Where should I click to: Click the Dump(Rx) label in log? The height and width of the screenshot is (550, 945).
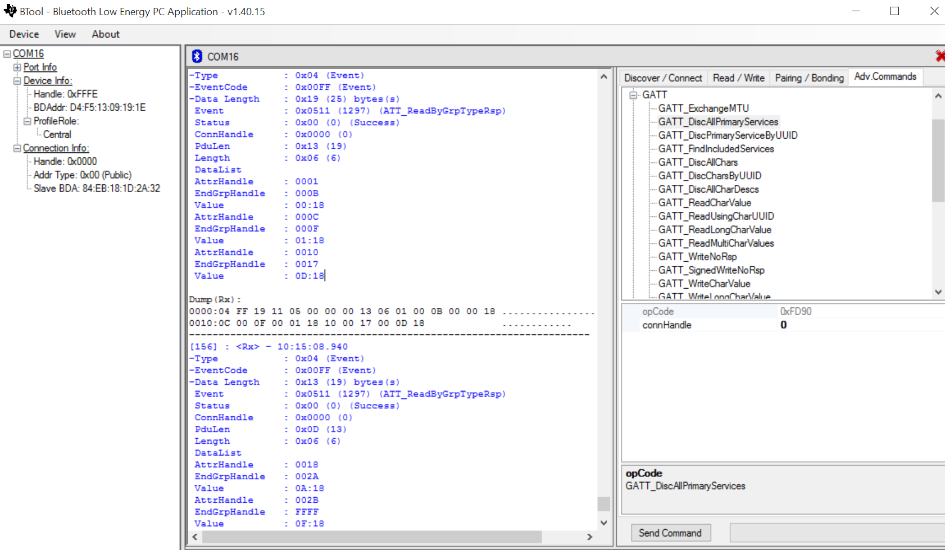tap(215, 299)
